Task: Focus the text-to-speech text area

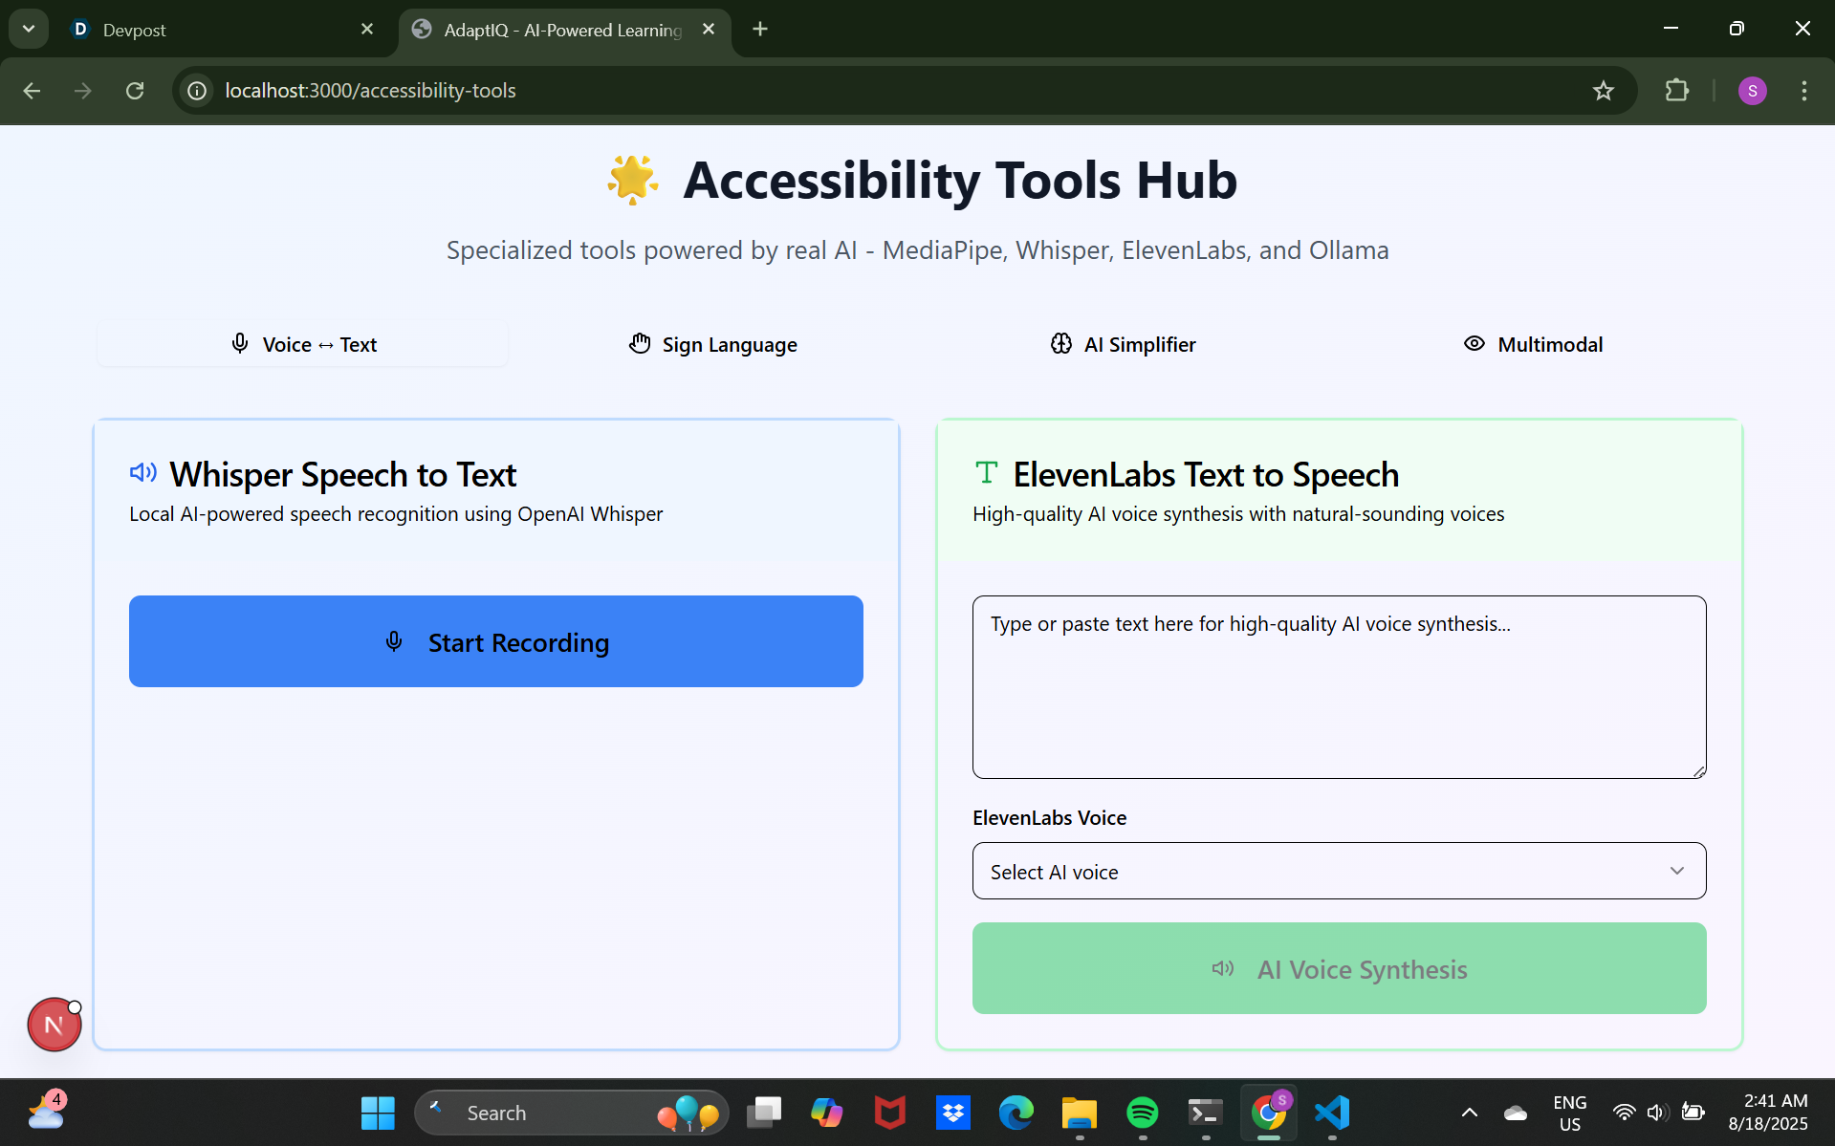Action: 1339,687
